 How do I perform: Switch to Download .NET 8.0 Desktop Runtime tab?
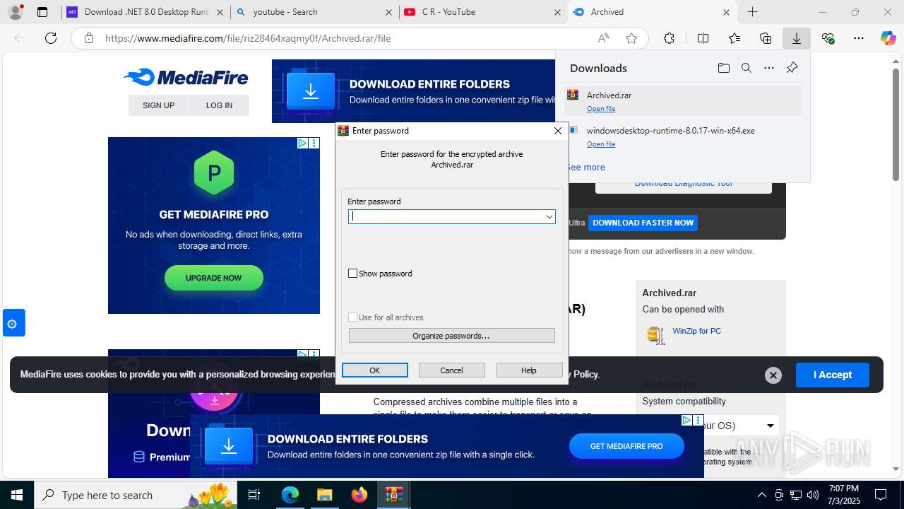click(x=146, y=12)
